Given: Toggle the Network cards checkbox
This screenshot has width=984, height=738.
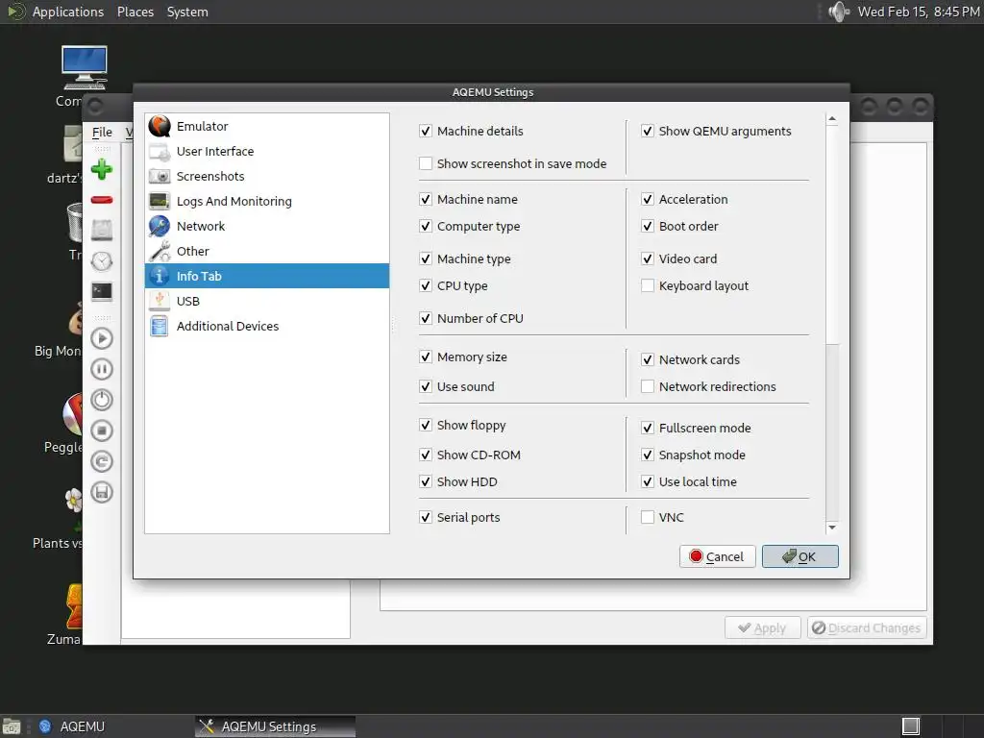Looking at the screenshot, I should 648,360.
